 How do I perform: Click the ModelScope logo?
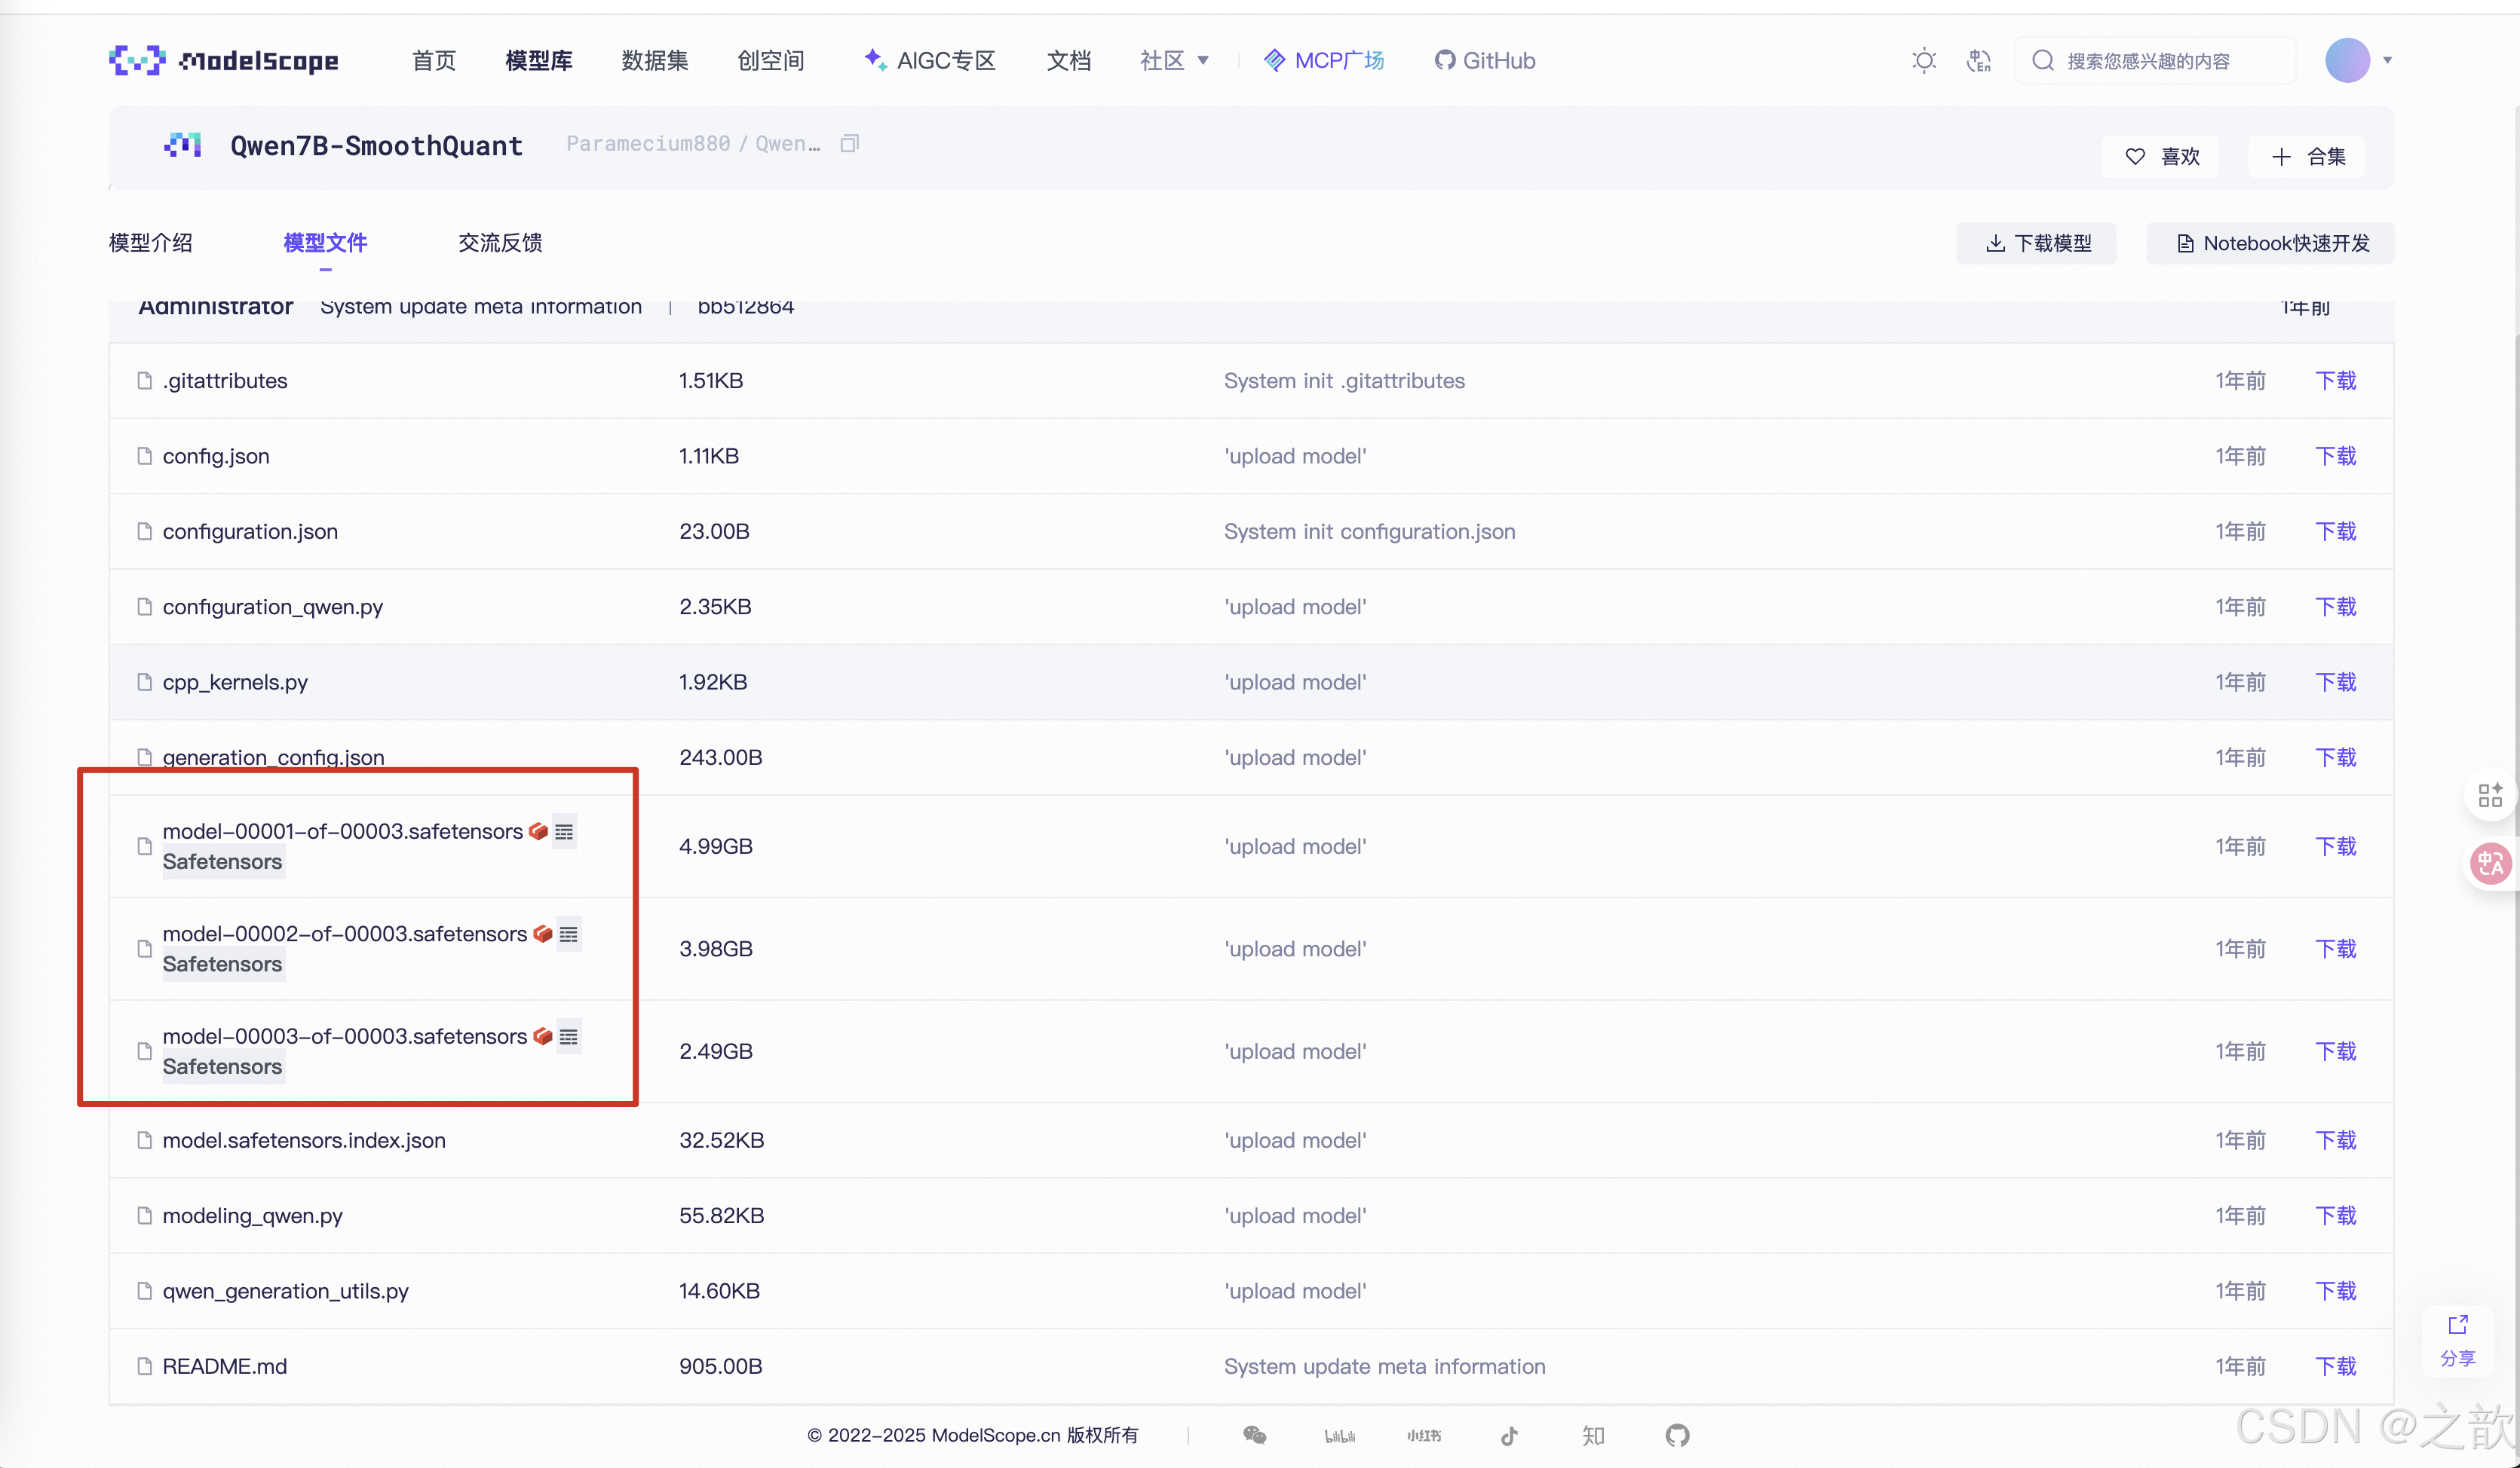[224, 60]
